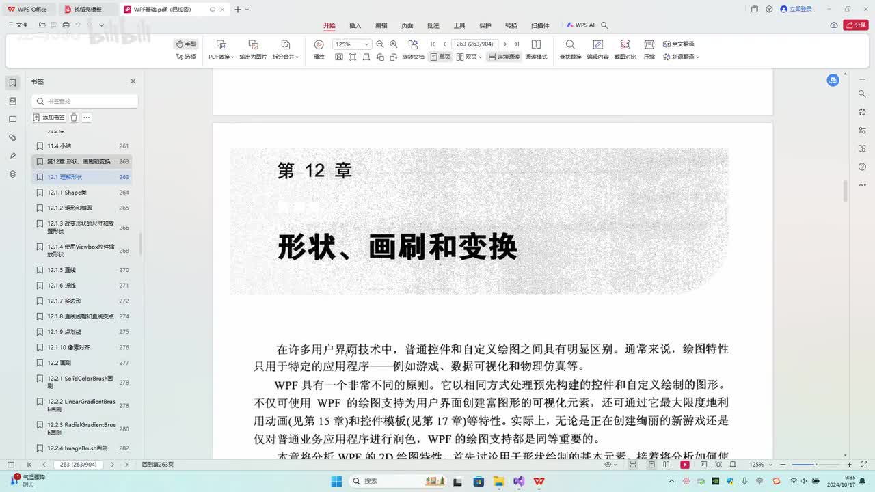Select bookmark 12.2.1 SolidColorBrush画刷
The image size is (875, 492).
pos(81,382)
